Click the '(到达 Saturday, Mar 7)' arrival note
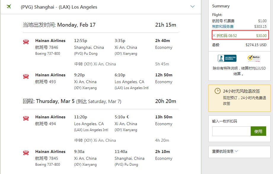The image size is (273, 174). [98, 101]
